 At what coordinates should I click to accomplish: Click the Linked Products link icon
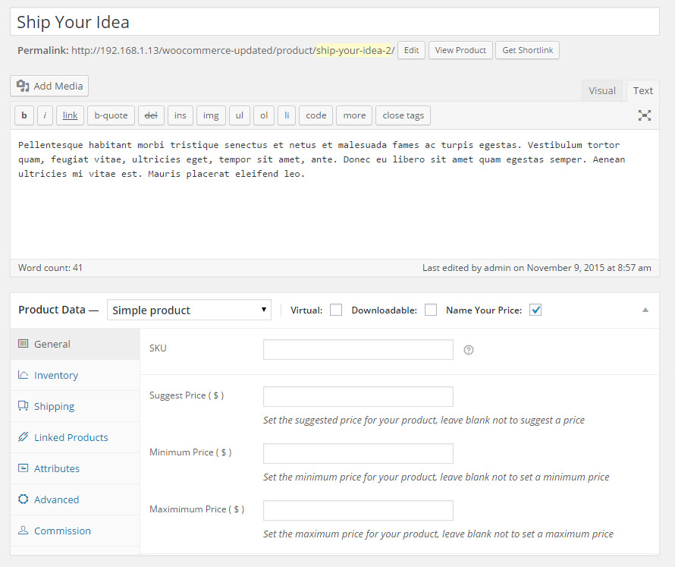pyautogui.click(x=23, y=437)
